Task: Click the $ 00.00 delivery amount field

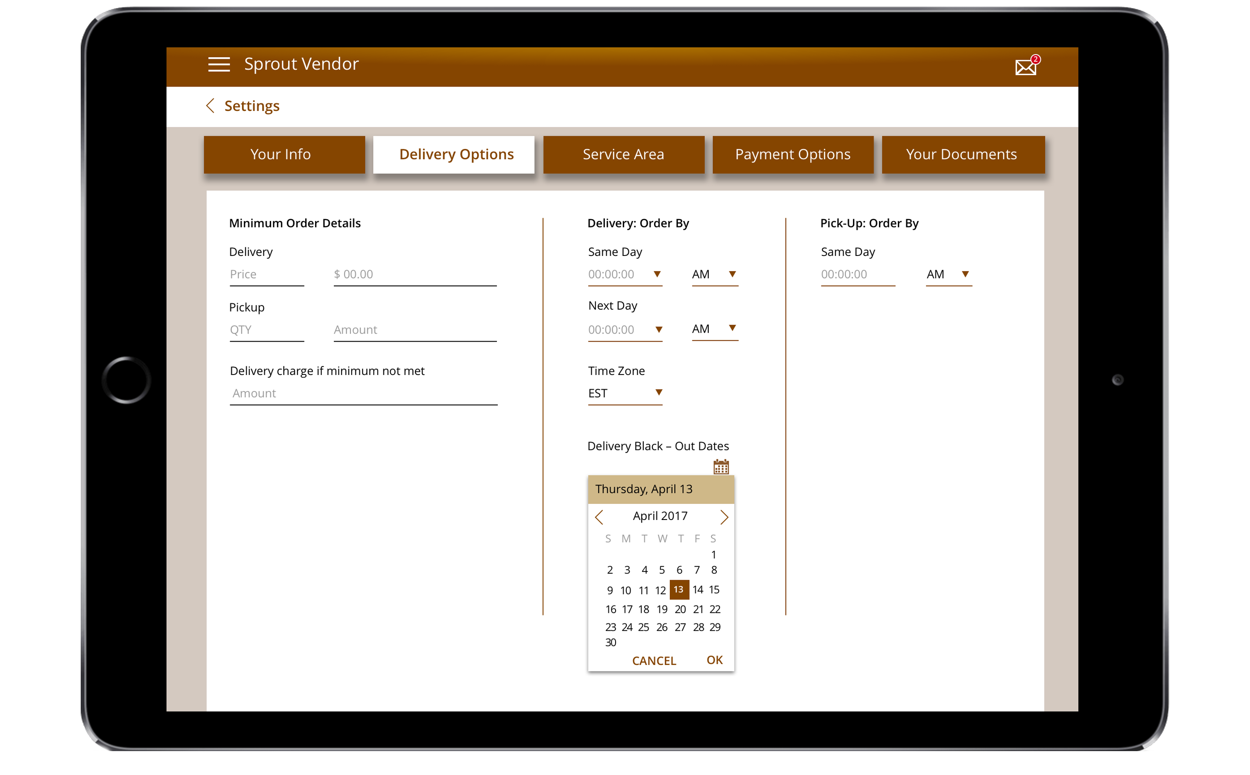Action: click(415, 274)
